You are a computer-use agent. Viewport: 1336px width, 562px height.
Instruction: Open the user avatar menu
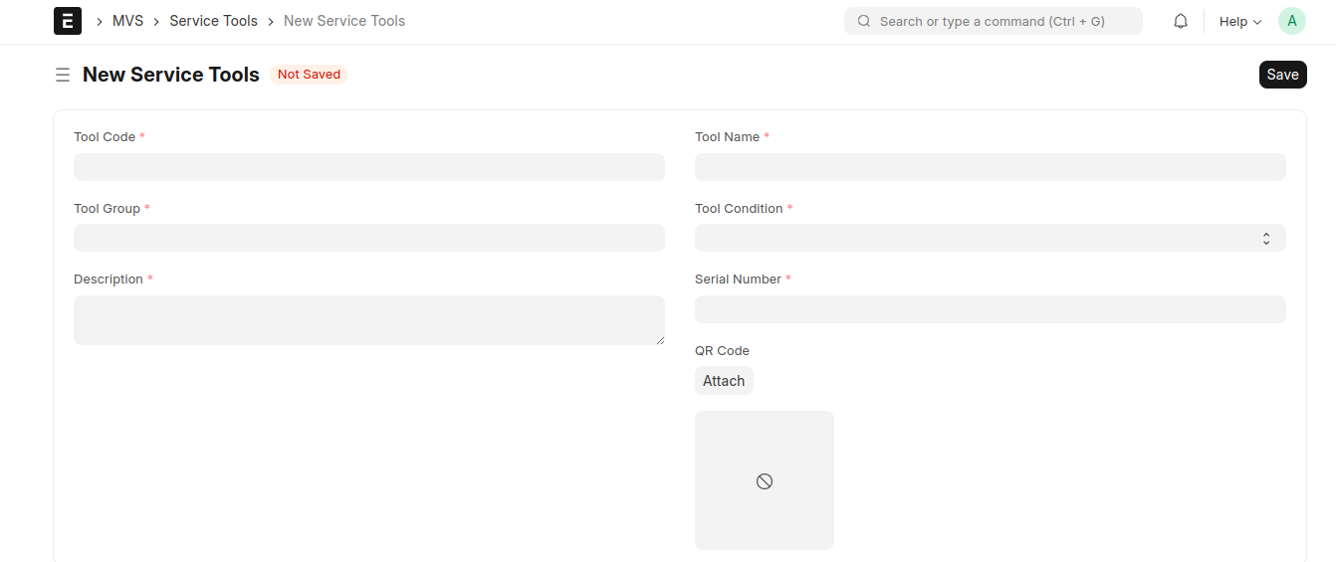pyautogui.click(x=1291, y=21)
